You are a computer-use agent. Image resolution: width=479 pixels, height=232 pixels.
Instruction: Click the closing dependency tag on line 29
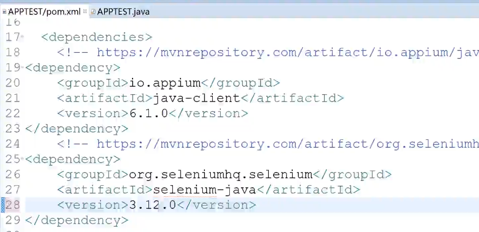coord(77,220)
